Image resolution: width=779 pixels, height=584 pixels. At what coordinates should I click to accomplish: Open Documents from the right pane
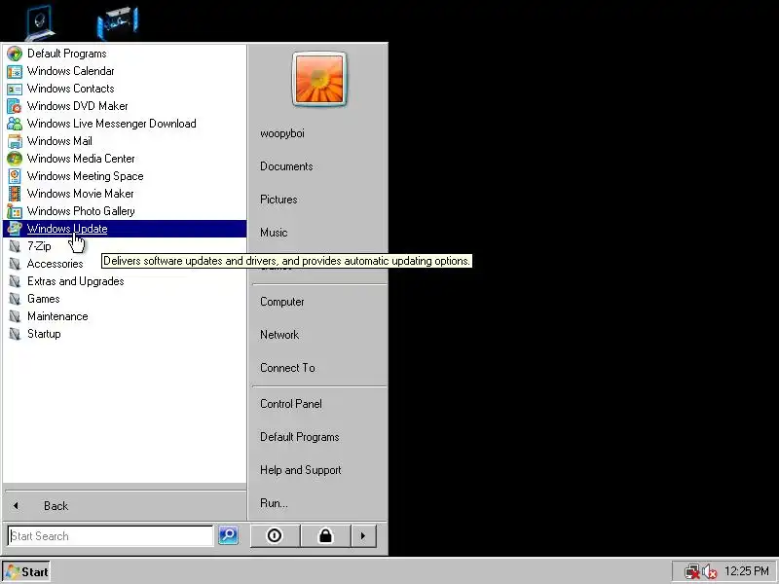coord(286,166)
